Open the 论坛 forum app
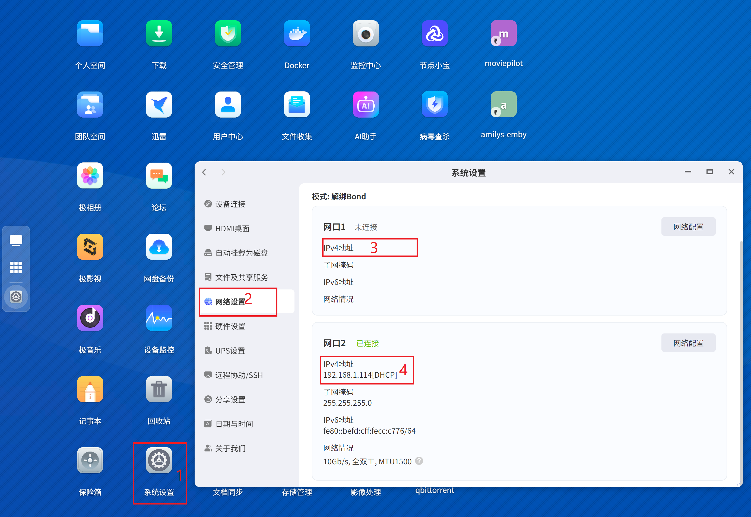This screenshot has width=751, height=517. point(159,176)
